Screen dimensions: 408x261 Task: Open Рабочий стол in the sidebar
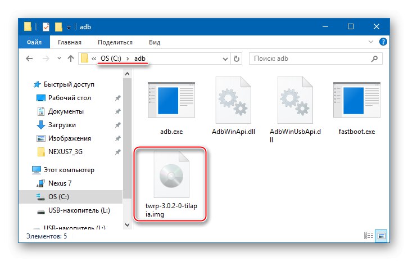69,98
